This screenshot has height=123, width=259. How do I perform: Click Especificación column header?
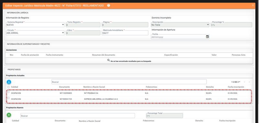171,55
